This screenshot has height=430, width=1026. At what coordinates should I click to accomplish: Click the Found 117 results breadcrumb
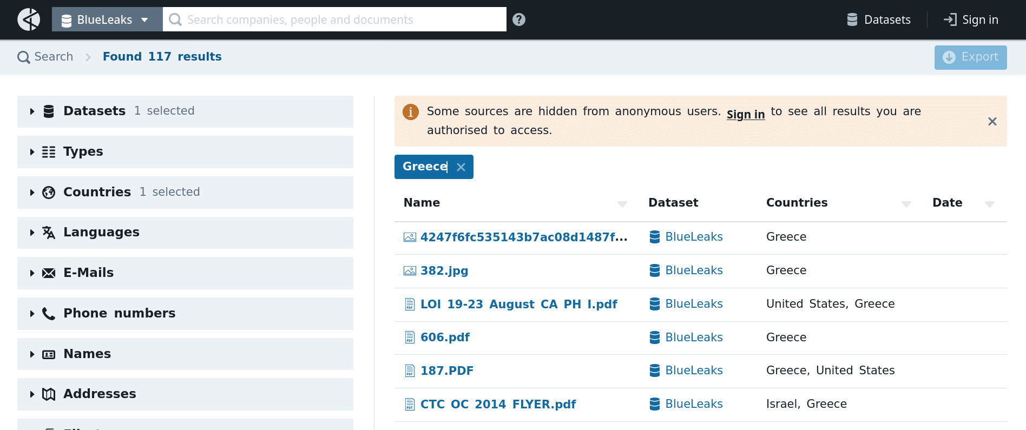tap(162, 57)
